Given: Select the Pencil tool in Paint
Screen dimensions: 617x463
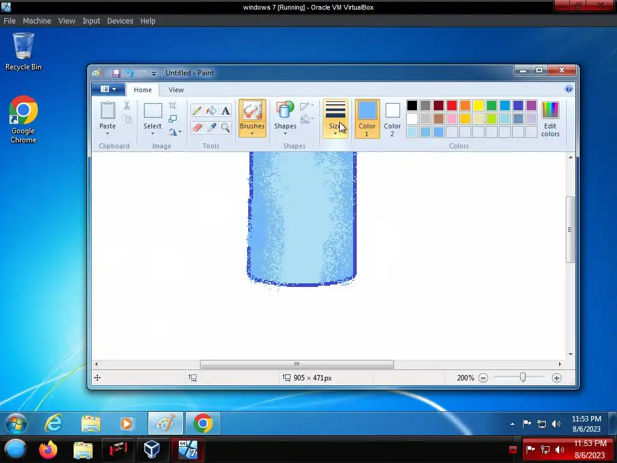Looking at the screenshot, I should pyautogui.click(x=197, y=111).
